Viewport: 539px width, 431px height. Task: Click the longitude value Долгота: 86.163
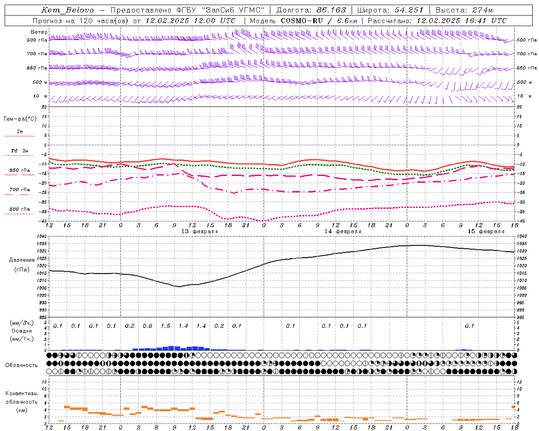click(x=311, y=10)
